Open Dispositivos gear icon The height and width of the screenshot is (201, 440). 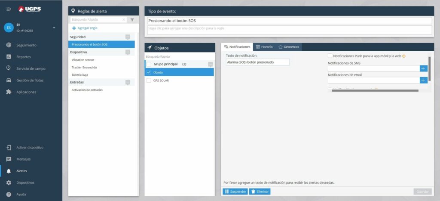point(9,182)
